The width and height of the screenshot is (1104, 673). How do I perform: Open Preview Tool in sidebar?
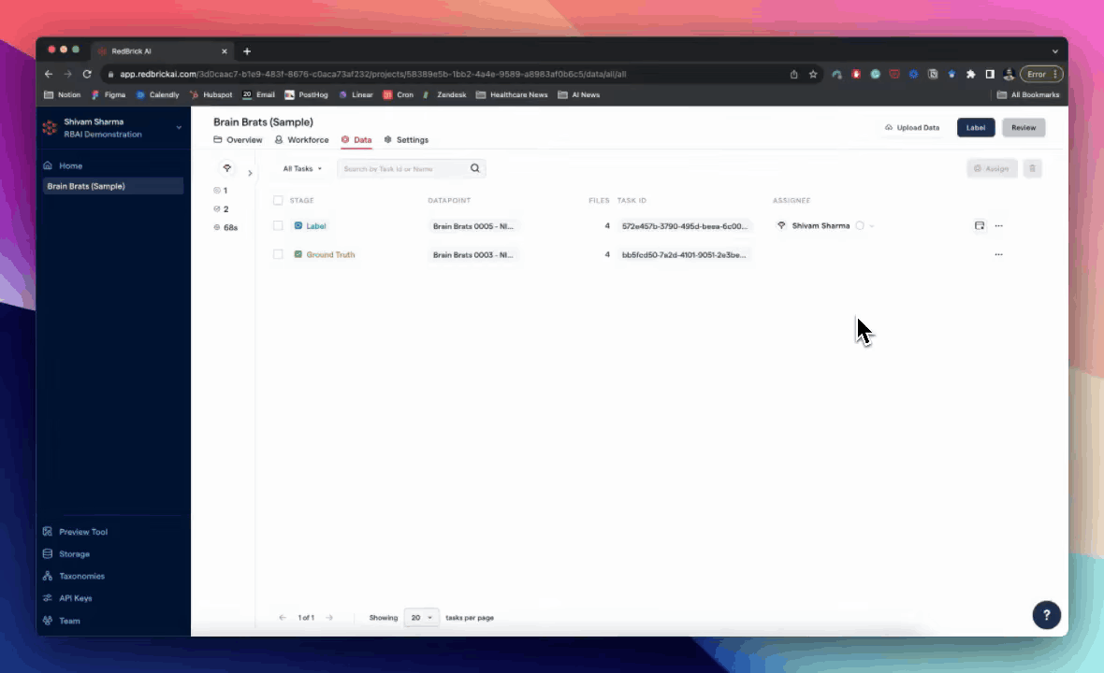click(x=83, y=532)
